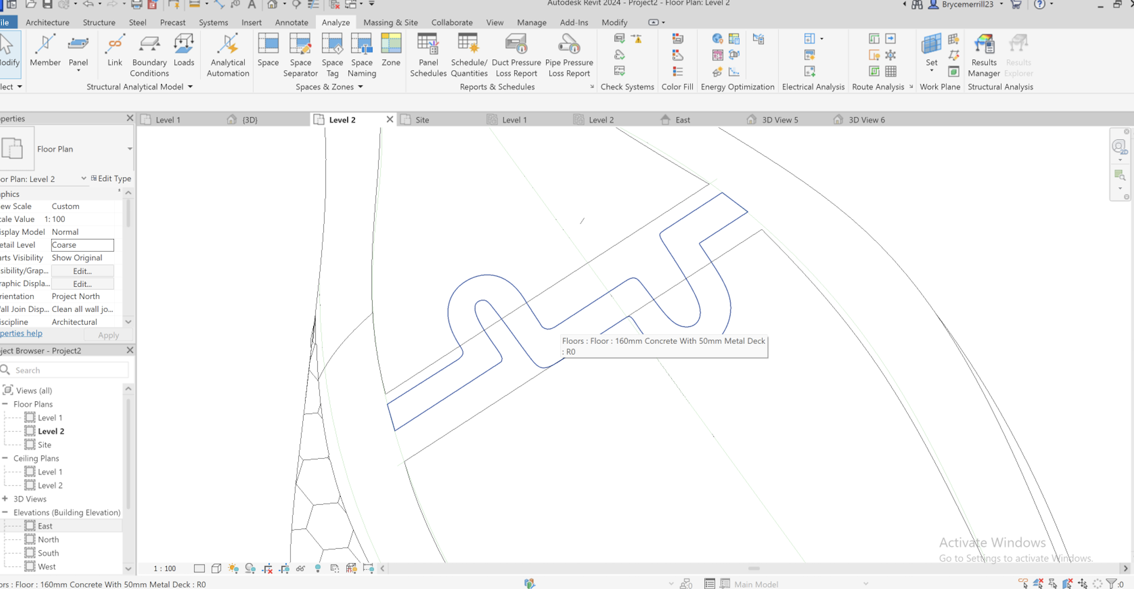Collapse the Floor Plans tree node
This screenshot has height=589, width=1134.
coord(5,404)
